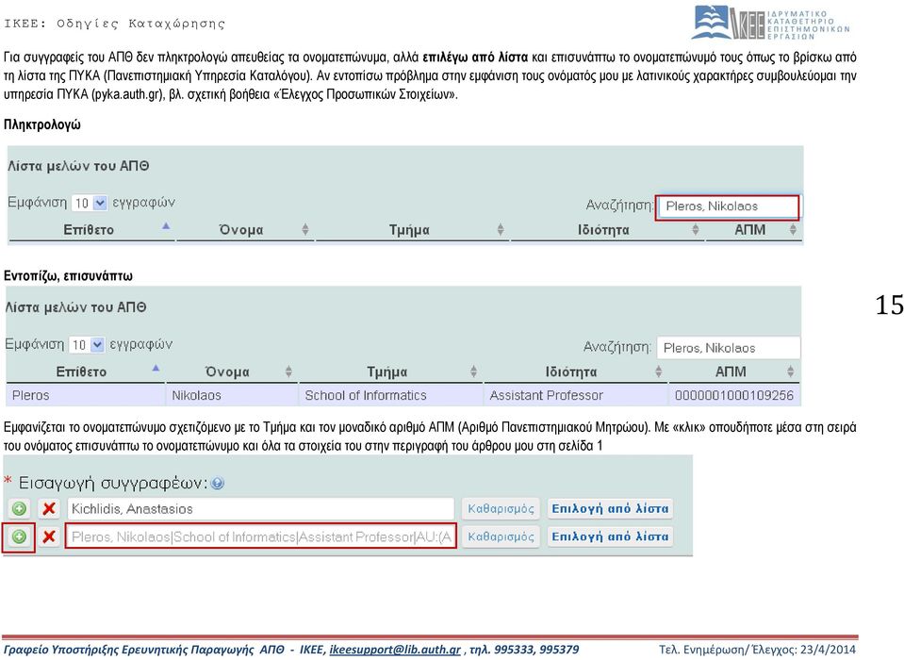This screenshot has width=904, height=660.
Task: Click green add icon beside Kichlidis, Anastasios
Action: (19, 509)
